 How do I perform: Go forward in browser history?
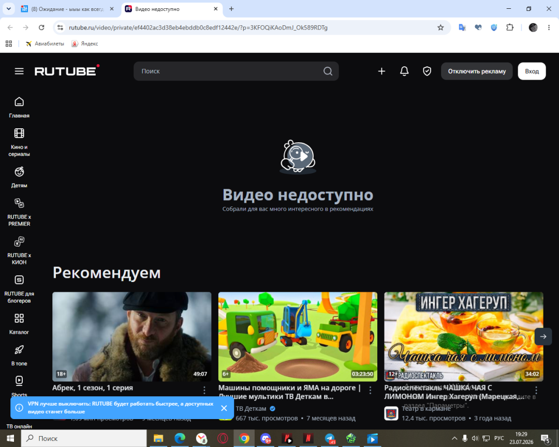tap(26, 27)
